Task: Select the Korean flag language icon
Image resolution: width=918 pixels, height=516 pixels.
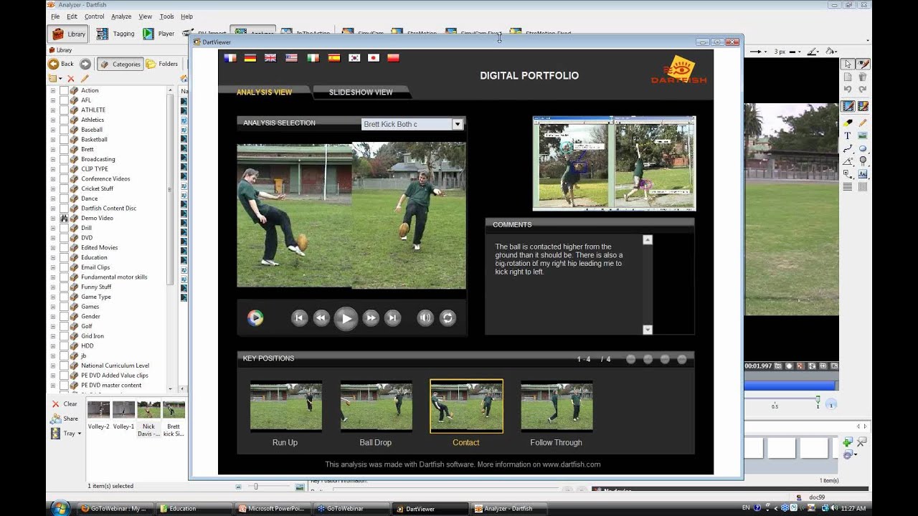Action: tap(354, 58)
